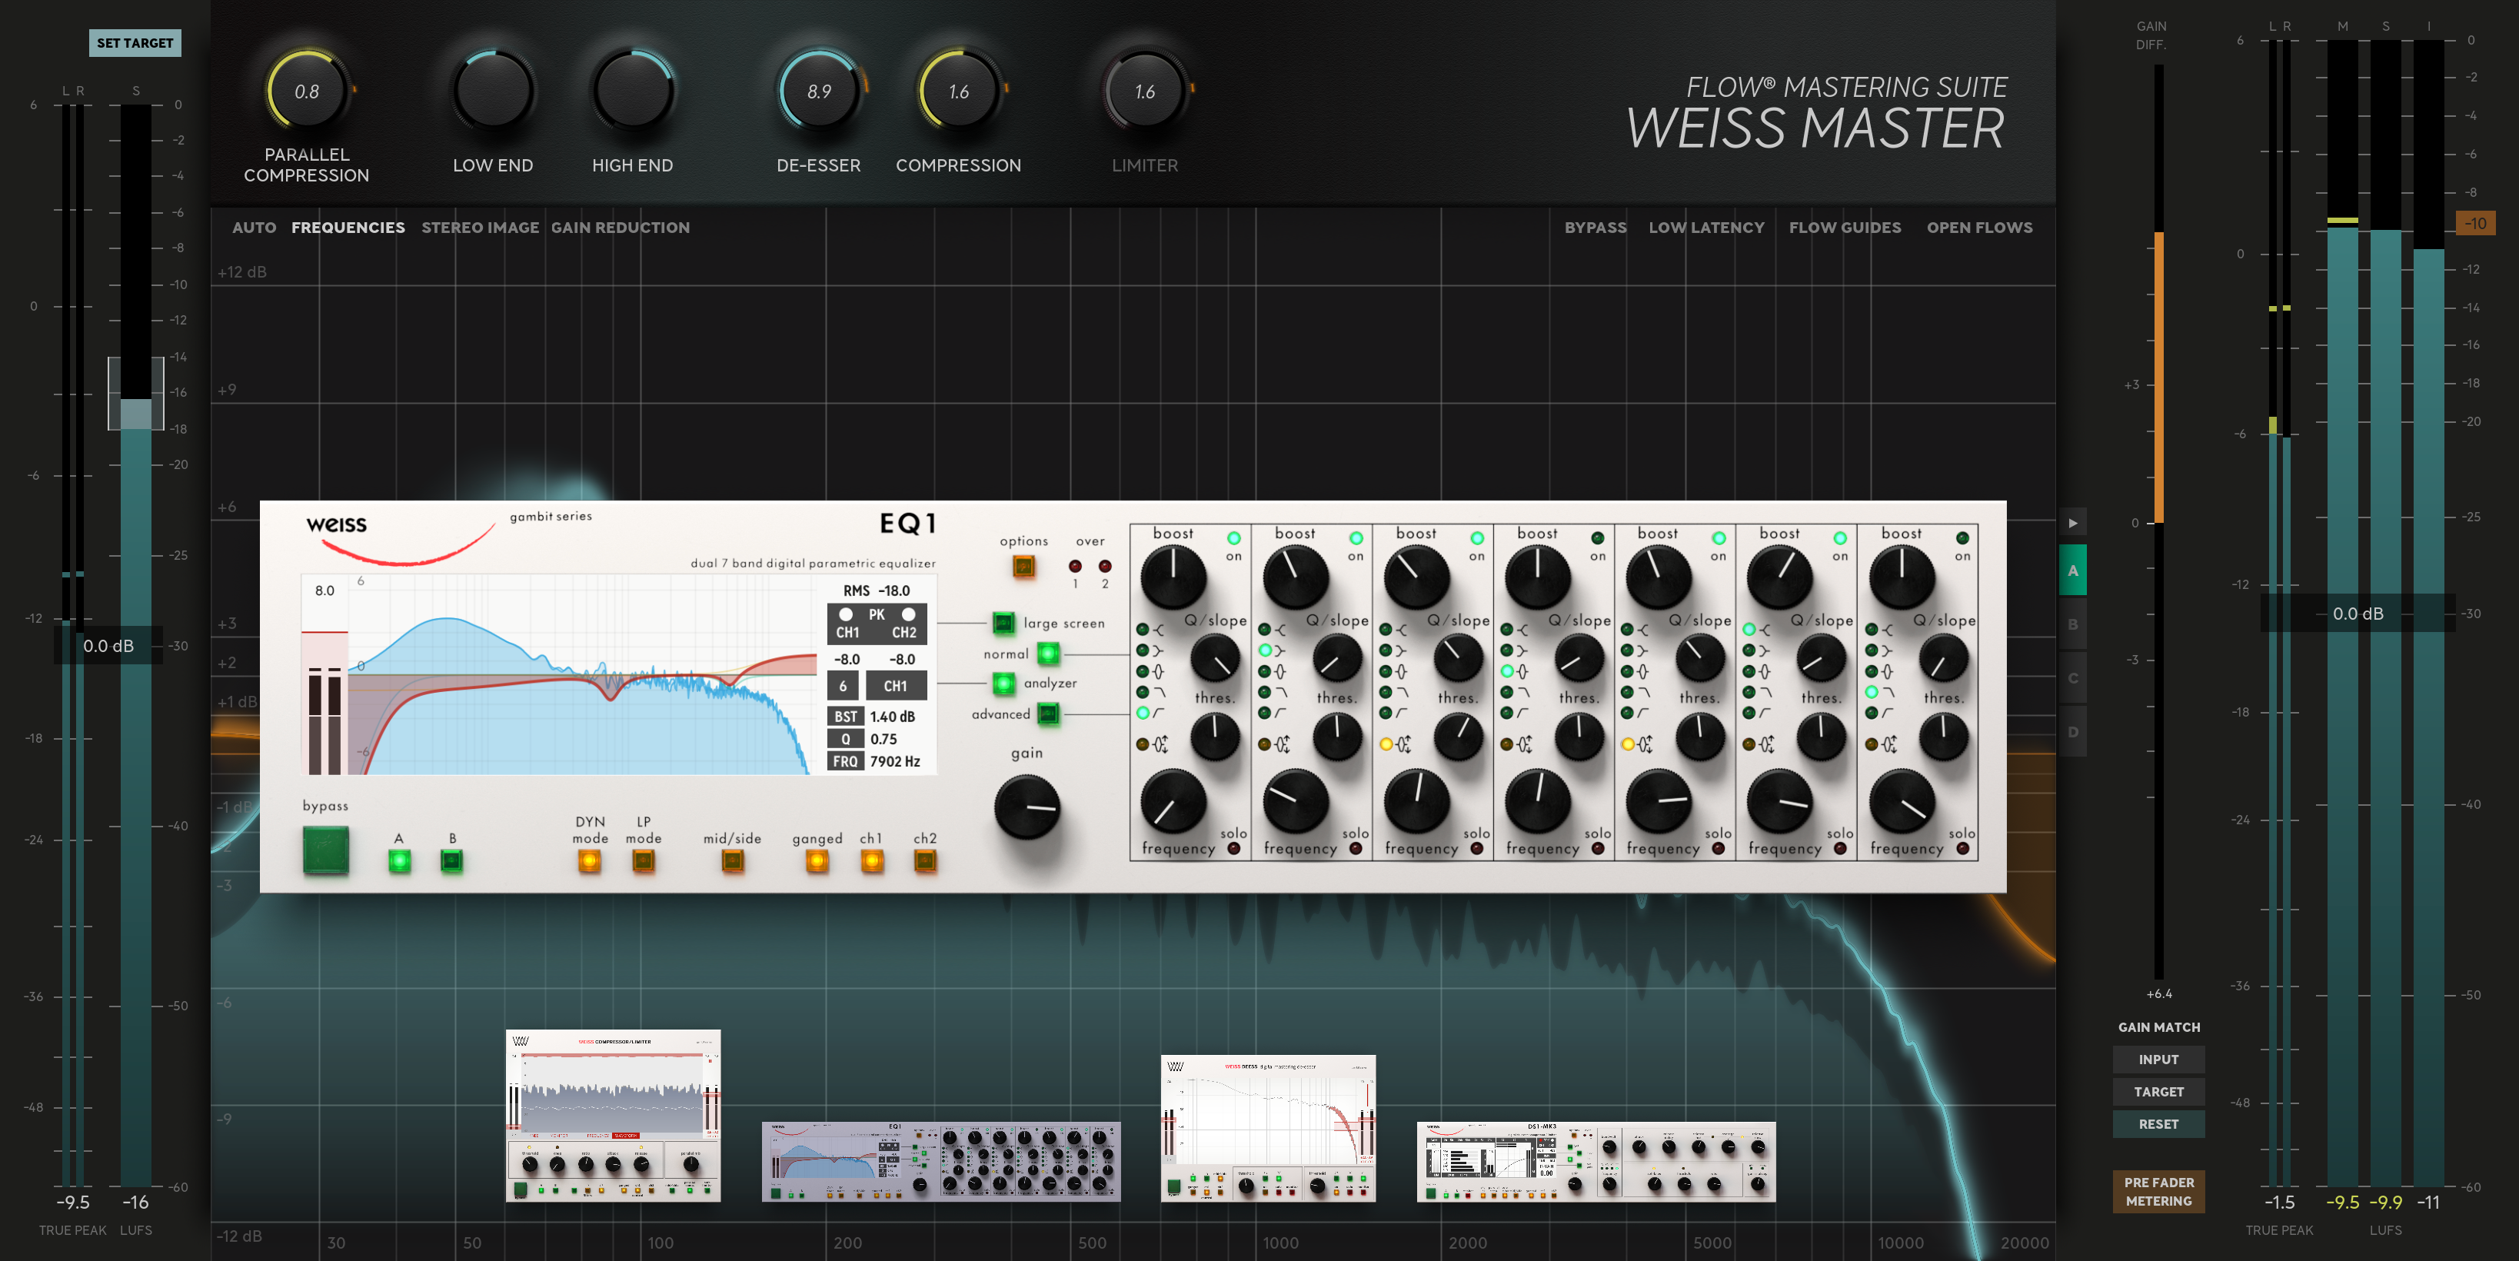Click the EQ1 analyzer button
The height and width of the screenshot is (1261, 2519).
(1003, 684)
